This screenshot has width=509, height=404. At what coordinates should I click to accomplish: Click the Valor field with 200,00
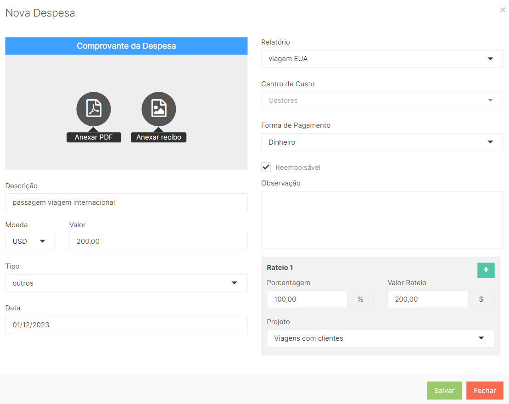coord(158,241)
